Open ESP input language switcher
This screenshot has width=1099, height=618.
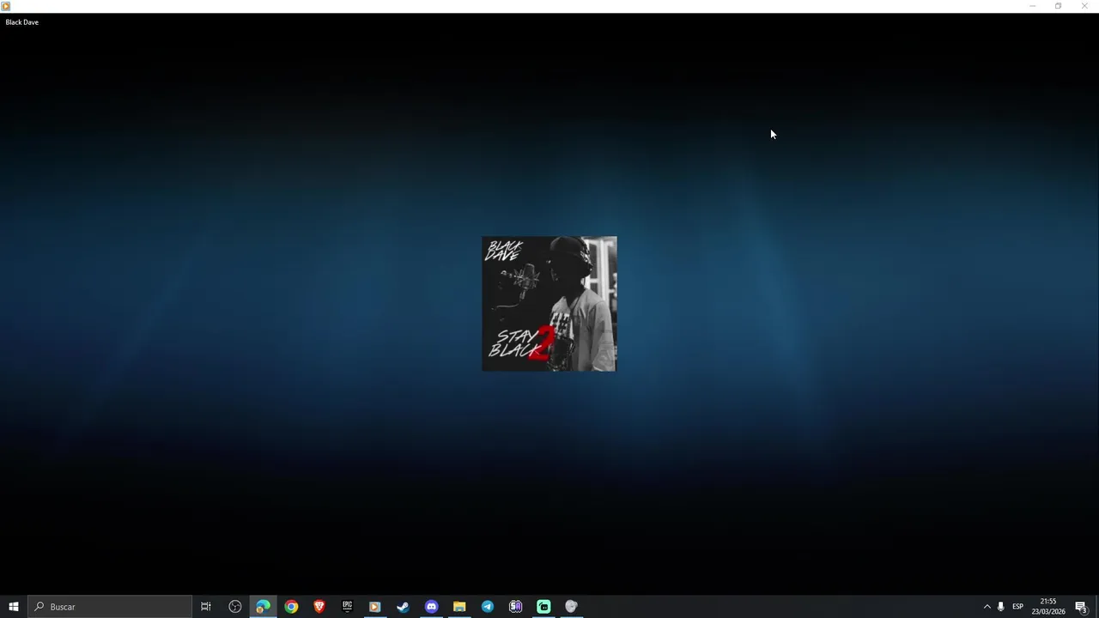pyautogui.click(x=1017, y=607)
